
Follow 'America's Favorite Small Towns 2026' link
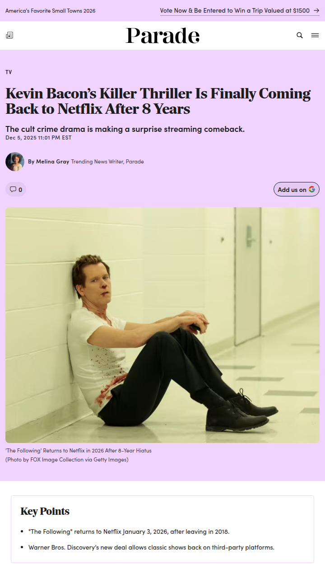pyautogui.click(x=51, y=10)
